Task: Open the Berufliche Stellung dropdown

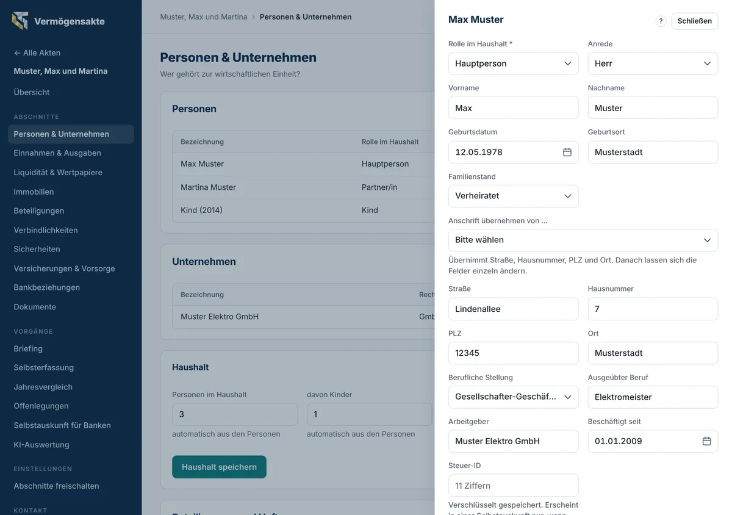Action: [x=513, y=397]
